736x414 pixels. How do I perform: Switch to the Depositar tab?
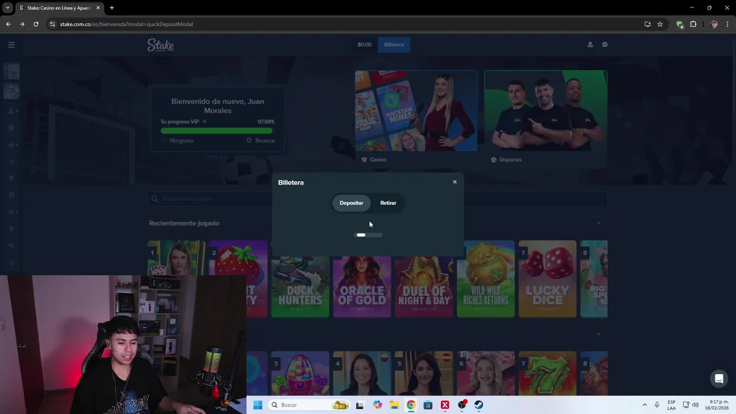point(351,203)
